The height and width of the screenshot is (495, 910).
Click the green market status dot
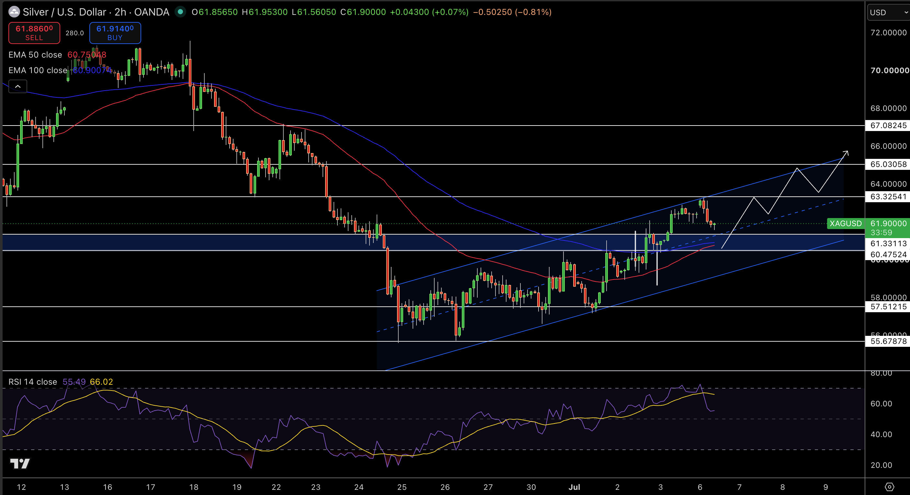[x=180, y=12]
